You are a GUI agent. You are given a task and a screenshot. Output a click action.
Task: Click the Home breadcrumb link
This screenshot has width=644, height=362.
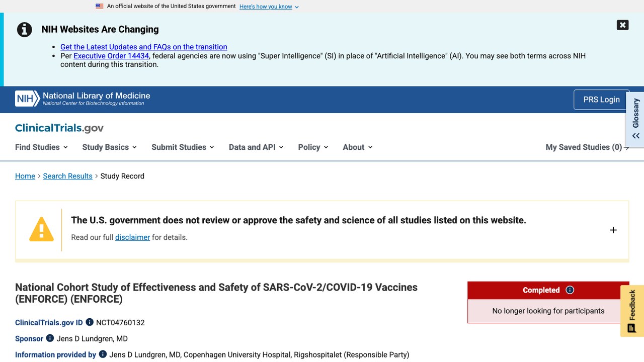point(25,176)
